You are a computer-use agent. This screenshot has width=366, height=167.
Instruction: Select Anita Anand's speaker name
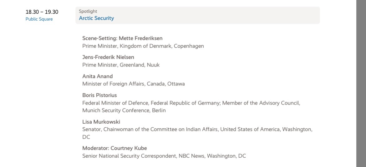pos(97,76)
